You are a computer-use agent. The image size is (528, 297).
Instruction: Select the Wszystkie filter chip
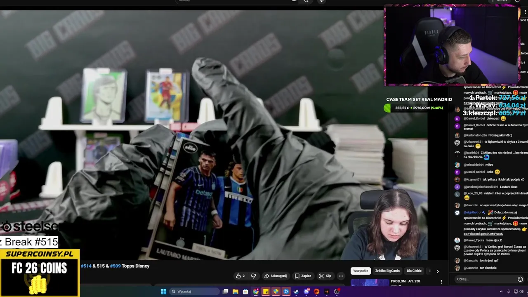pos(361,271)
